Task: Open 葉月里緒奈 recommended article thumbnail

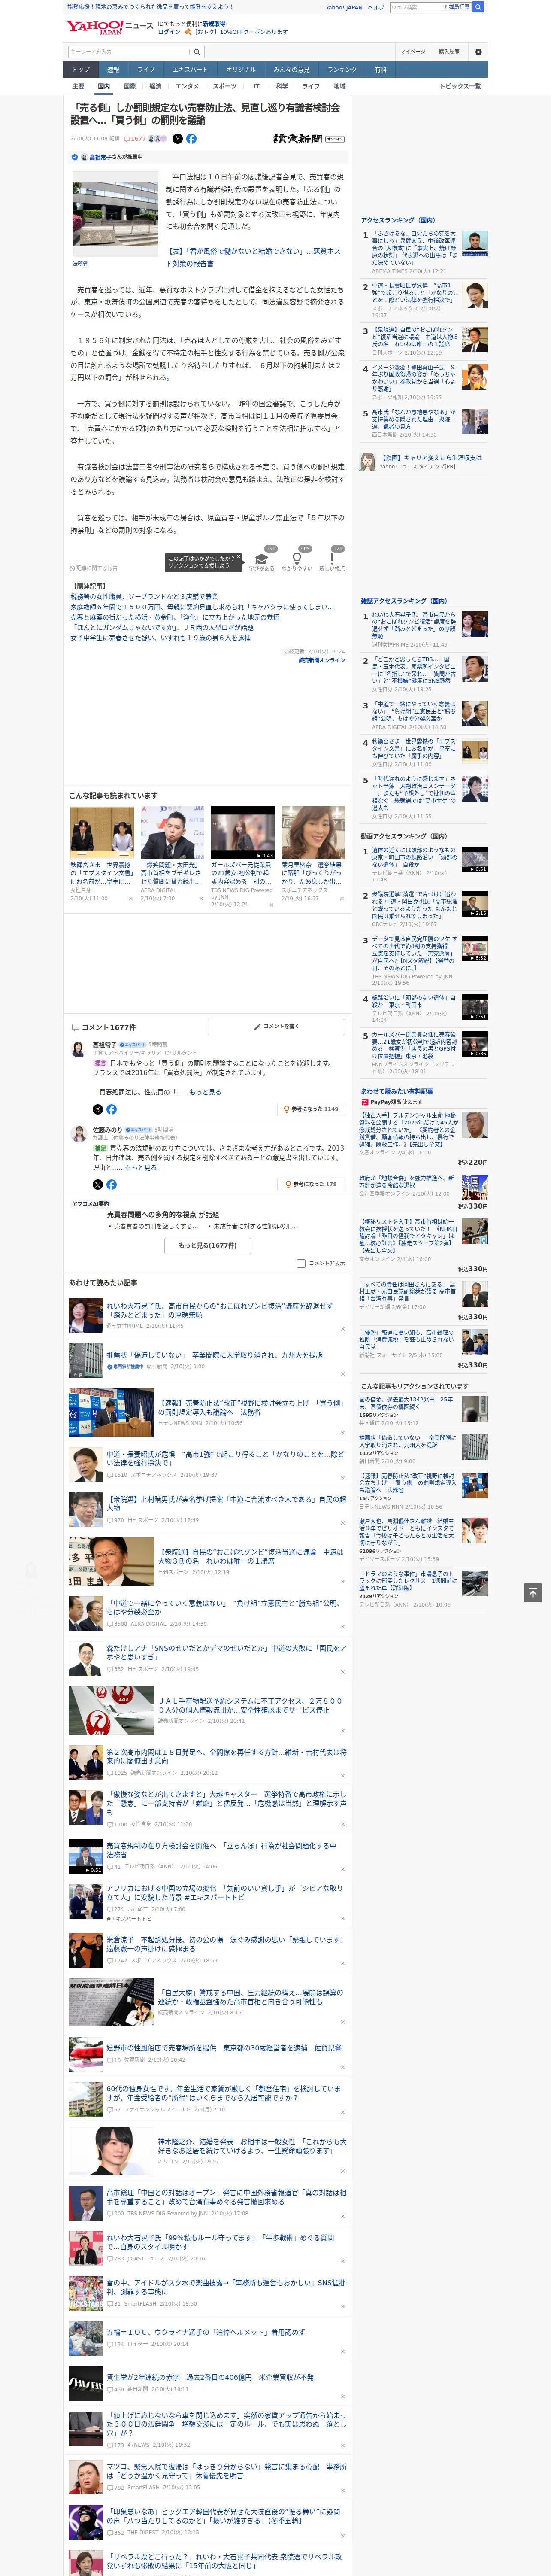Action: pyautogui.click(x=313, y=833)
